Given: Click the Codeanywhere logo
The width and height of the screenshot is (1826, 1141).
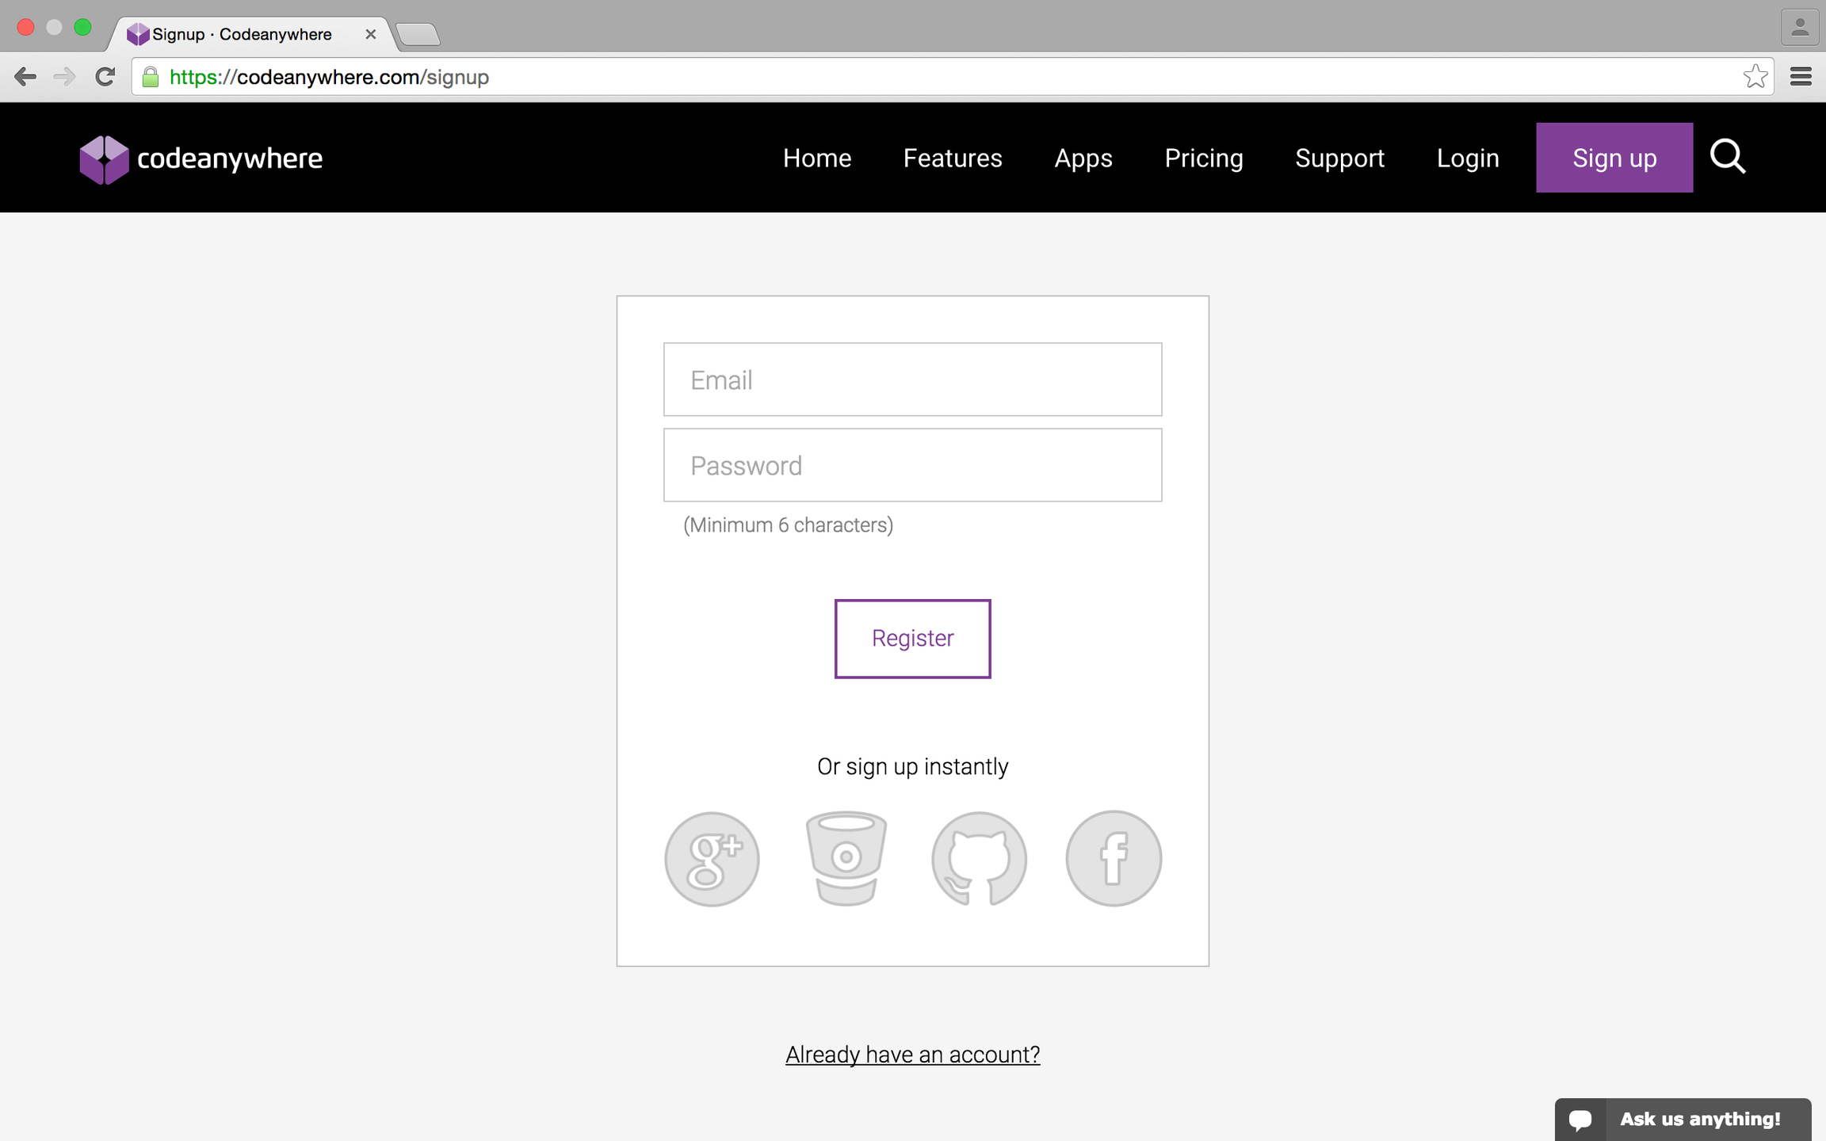Looking at the screenshot, I should pyautogui.click(x=201, y=158).
